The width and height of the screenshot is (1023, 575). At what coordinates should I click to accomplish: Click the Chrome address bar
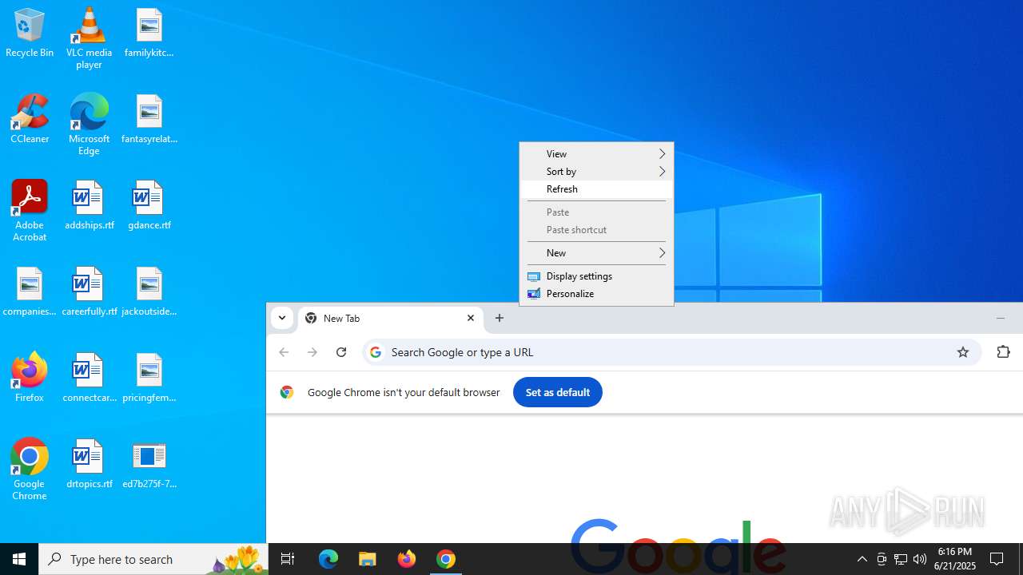coord(671,352)
